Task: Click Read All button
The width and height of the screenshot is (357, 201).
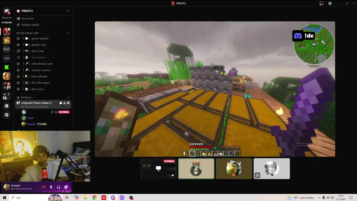Action: [x=7, y=18]
